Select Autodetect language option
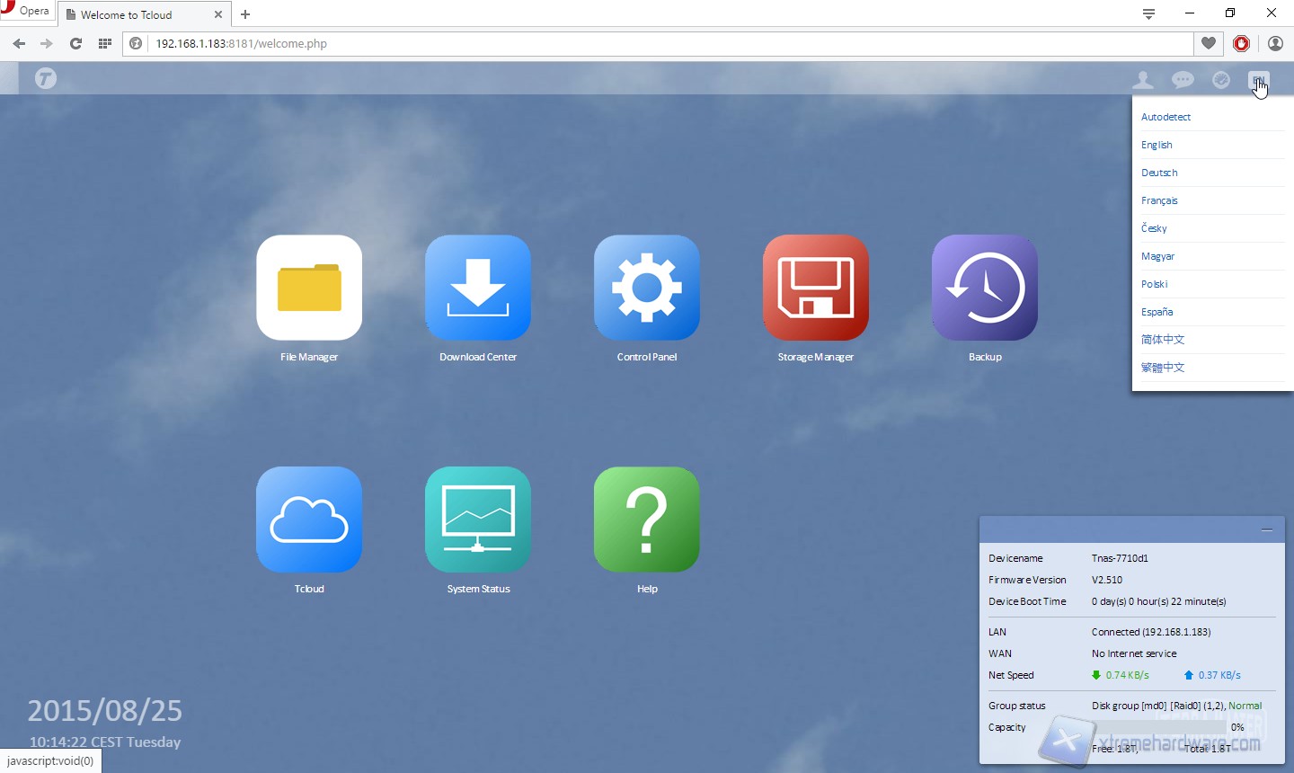Image resolution: width=1294 pixels, height=773 pixels. [1165, 117]
